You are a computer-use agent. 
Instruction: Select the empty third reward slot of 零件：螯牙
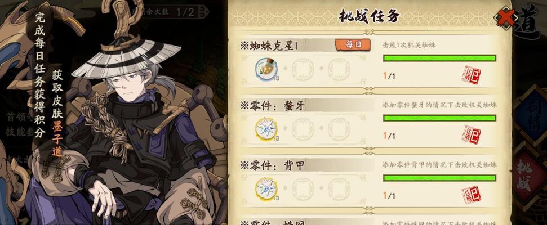[339, 129]
